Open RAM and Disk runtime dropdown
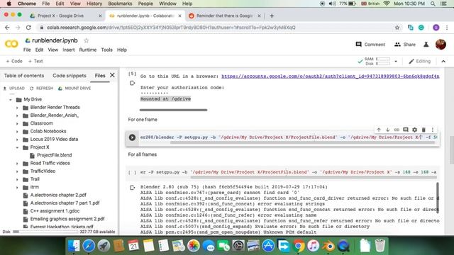This screenshot has height=255, width=454. [x=396, y=62]
